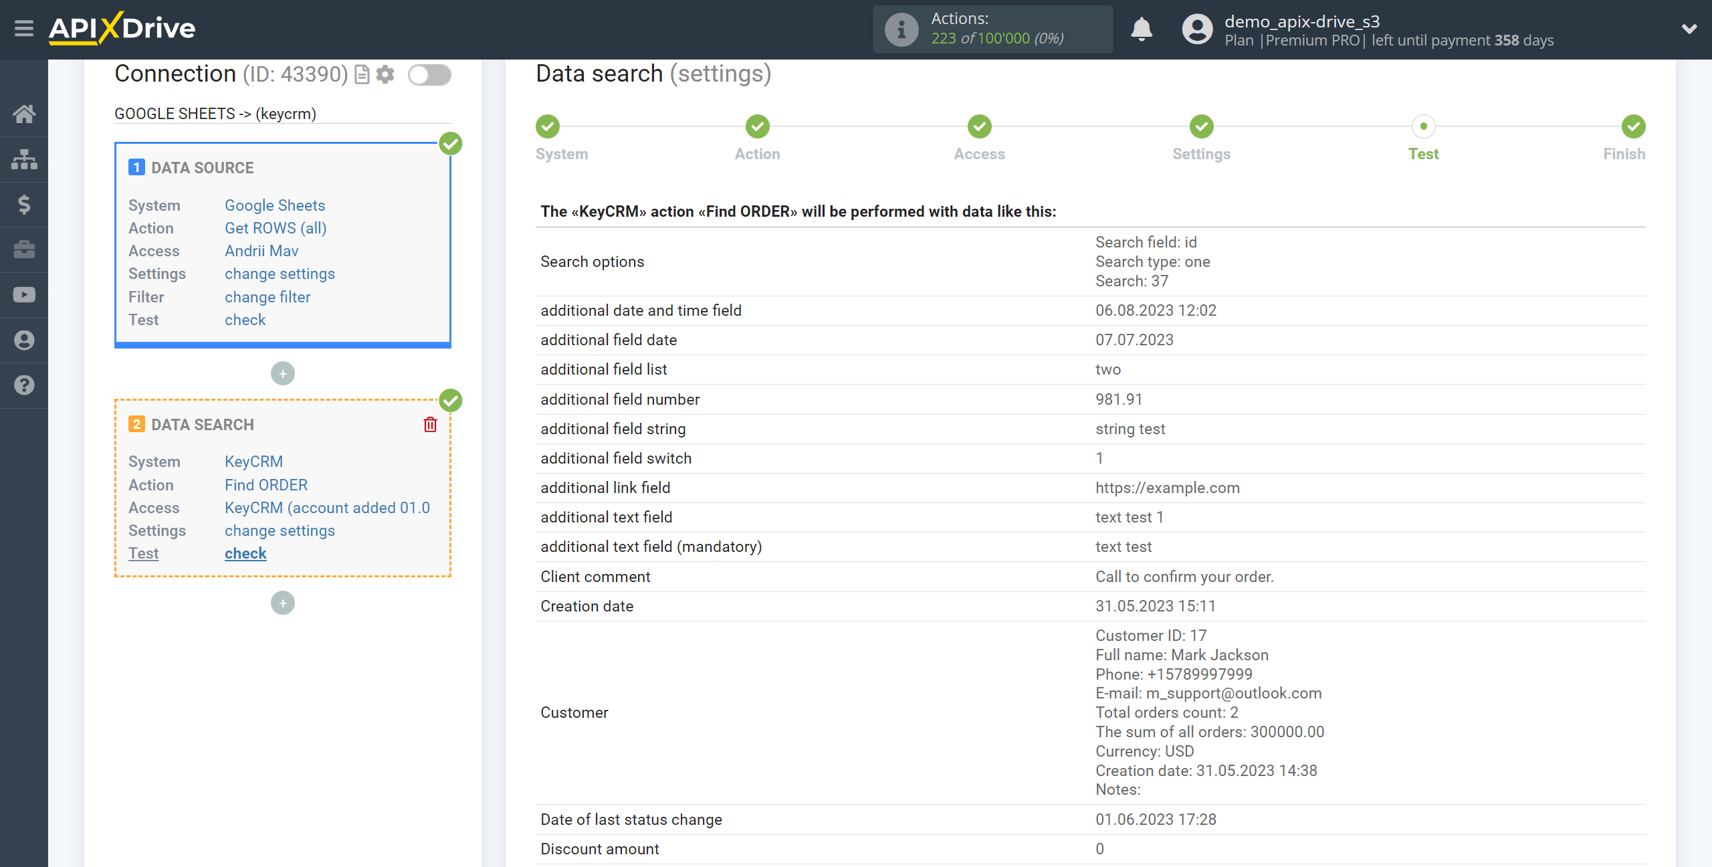
Task: Click the Data Search checkmark badge
Action: [x=451, y=400]
